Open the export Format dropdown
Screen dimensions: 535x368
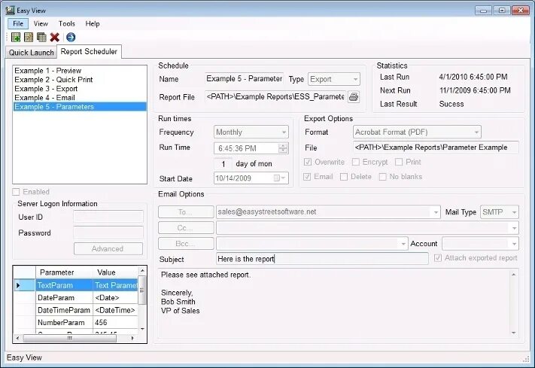coord(476,132)
